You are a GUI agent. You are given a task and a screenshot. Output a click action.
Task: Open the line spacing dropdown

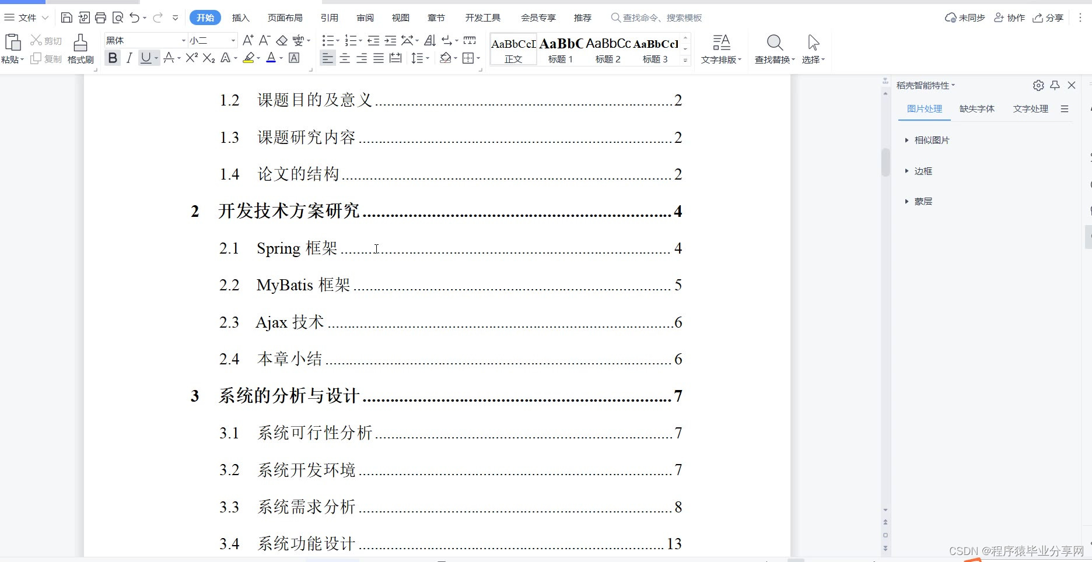pos(428,58)
